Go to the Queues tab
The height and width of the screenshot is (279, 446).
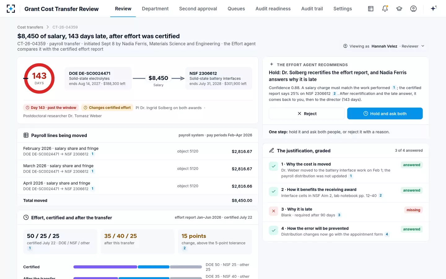click(x=236, y=9)
